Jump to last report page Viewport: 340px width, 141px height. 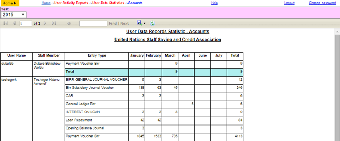click(x=54, y=23)
